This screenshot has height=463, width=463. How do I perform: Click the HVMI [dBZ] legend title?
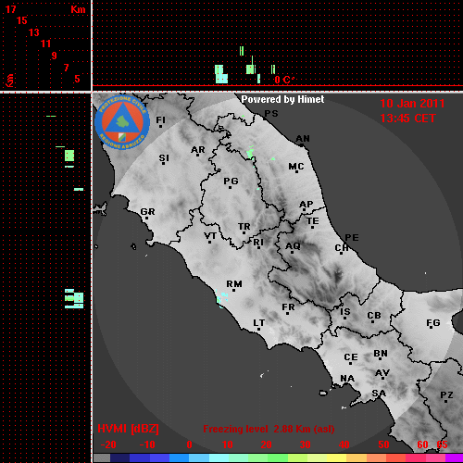[128, 429]
